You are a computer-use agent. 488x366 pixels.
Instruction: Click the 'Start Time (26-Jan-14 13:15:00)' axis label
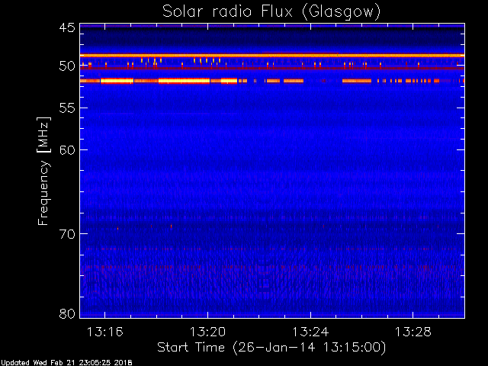271,348
